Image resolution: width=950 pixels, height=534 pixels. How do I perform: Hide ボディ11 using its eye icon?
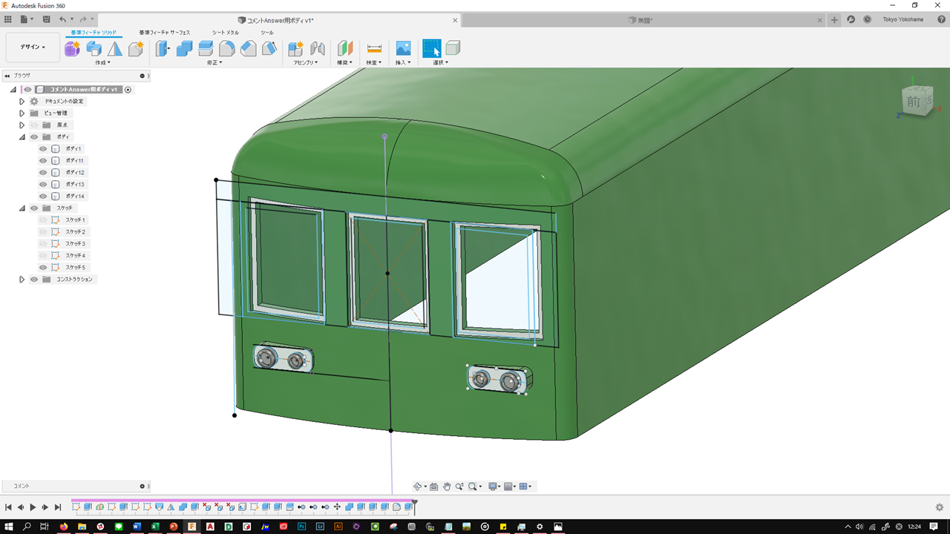coord(43,161)
